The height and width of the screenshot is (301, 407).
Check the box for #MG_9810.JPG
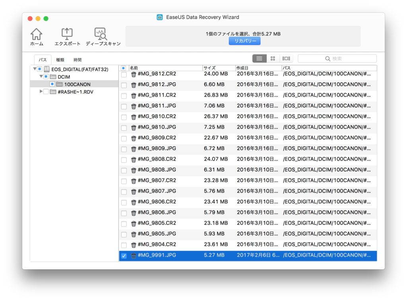pos(124,128)
